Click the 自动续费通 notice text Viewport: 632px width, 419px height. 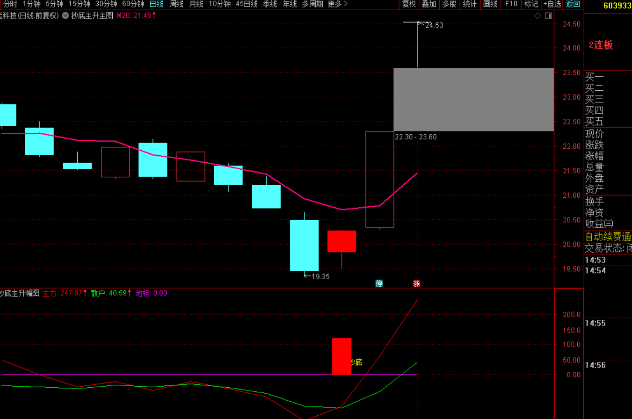coord(608,237)
